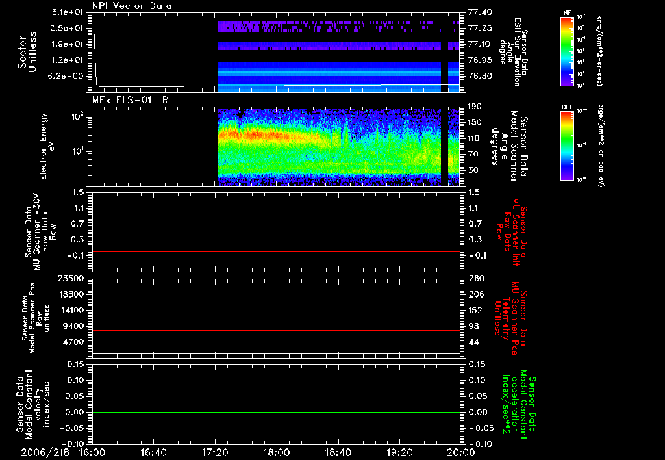Click the 2.5e+01 sector tick value
The height and width of the screenshot is (460, 665).
coord(68,28)
